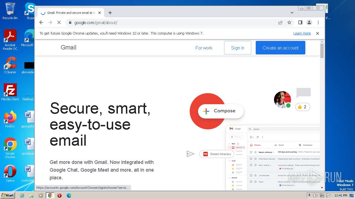
Task: Open media player in taskbar
Action: tap(41, 195)
